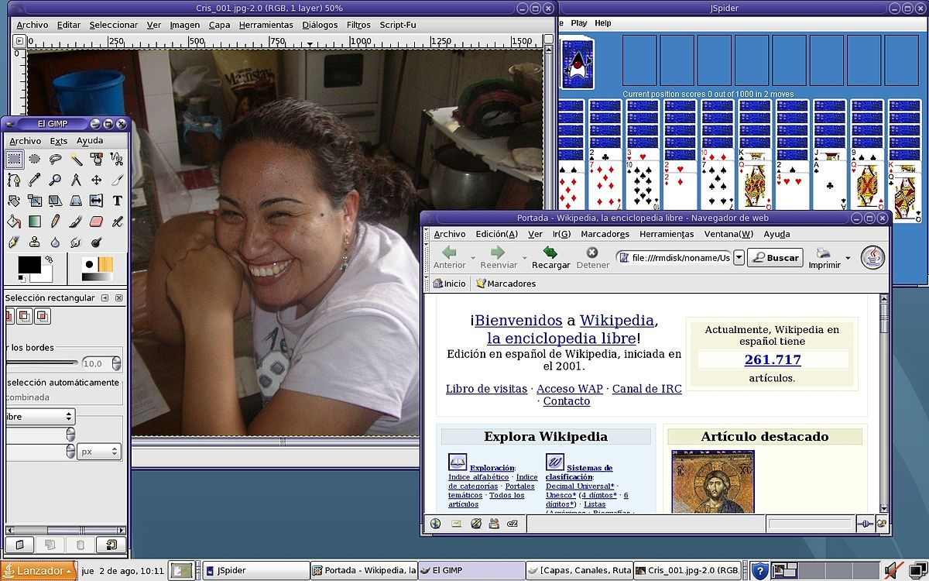This screenshot has width=929, height=581.
Task: Open tool options tab menu arrow
Action: click(106, 297)
